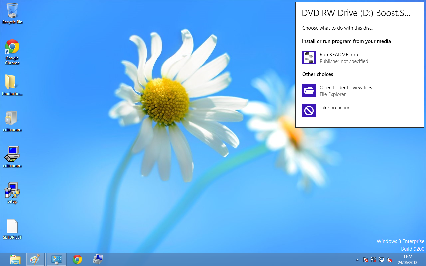Launch Chrome from the taskbar

[77, 259]
